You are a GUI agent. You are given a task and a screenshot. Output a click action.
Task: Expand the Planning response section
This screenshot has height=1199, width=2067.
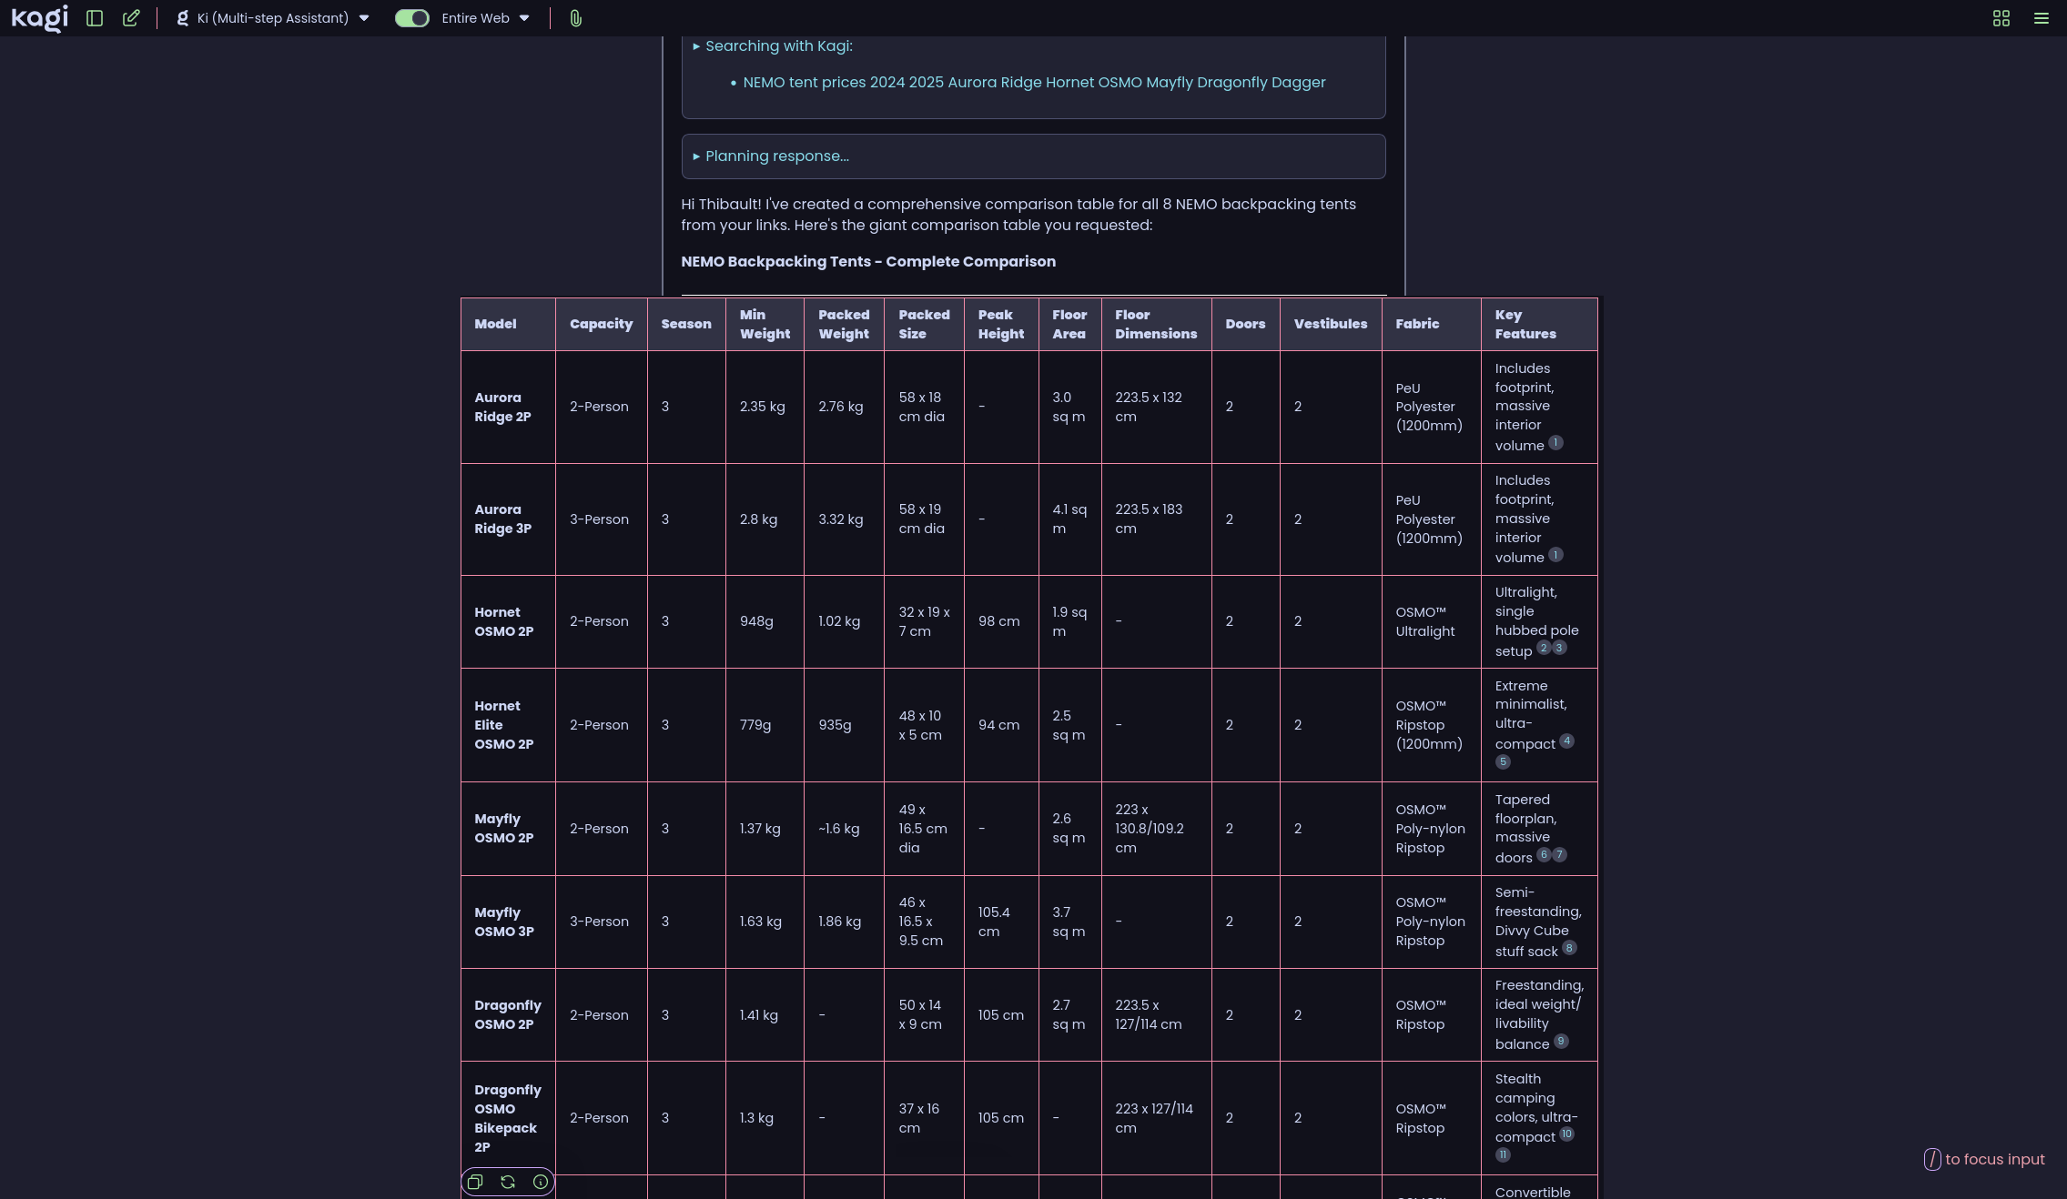click(x=776, y=156)
